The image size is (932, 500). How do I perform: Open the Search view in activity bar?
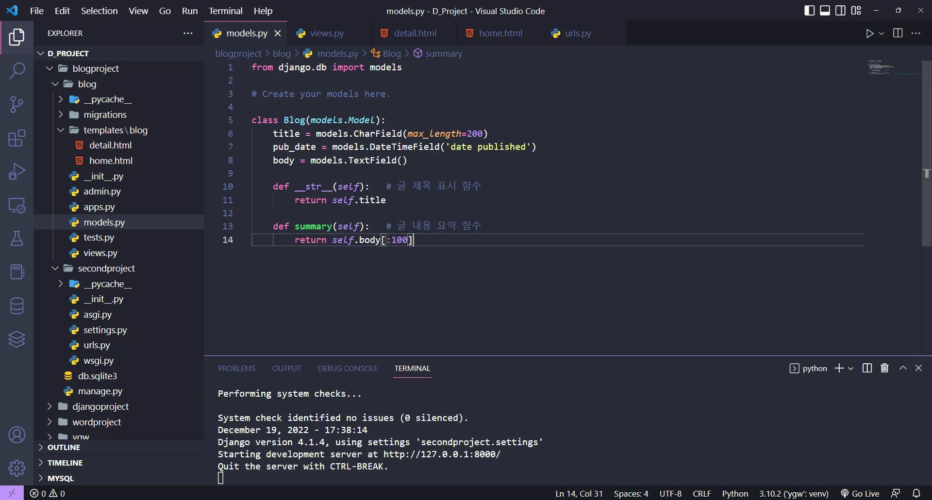pyautogui.click(x=17, y=71)
